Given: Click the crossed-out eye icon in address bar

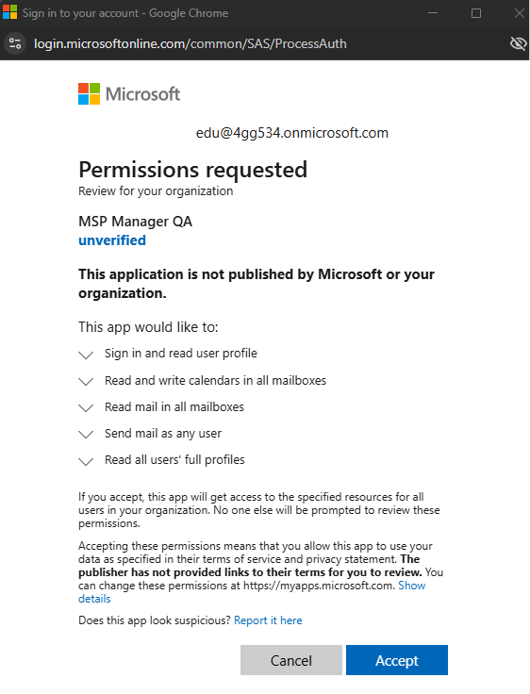Looking at the screenshot, I should [x=518, y=43].
